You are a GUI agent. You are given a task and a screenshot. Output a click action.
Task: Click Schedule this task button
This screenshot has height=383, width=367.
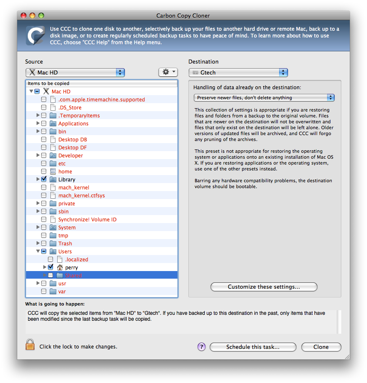coord(253,347)
